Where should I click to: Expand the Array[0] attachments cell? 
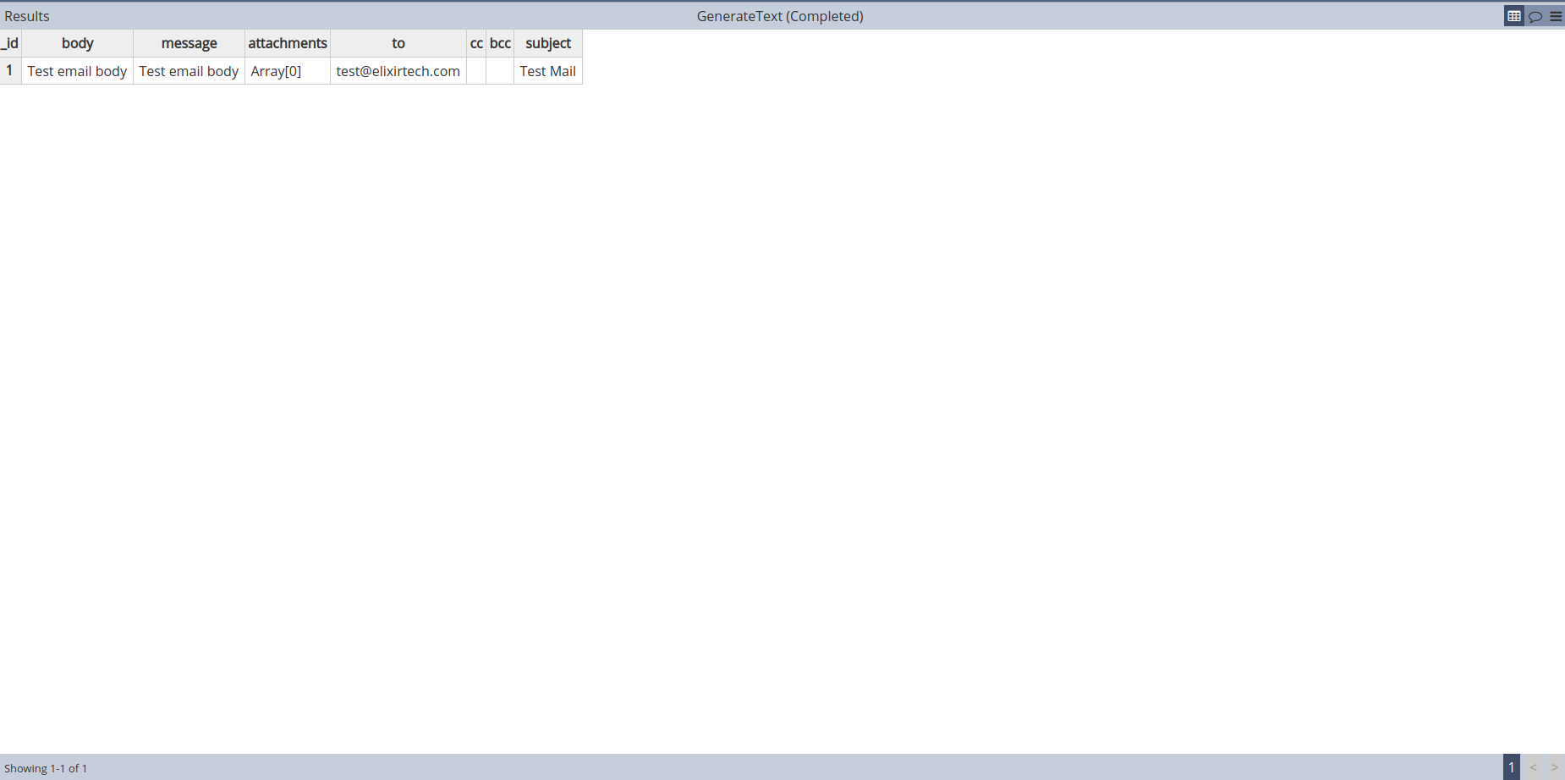pos(276,71)
